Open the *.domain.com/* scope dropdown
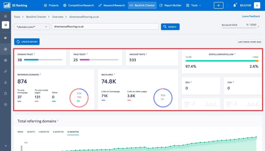The height and width of the screenshot is (151, 265). pos(32,27)
